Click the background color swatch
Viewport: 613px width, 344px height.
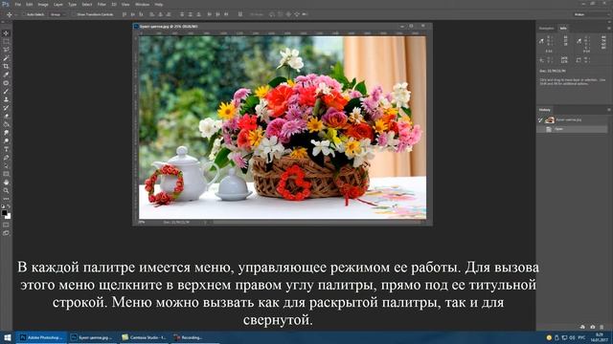9,216
